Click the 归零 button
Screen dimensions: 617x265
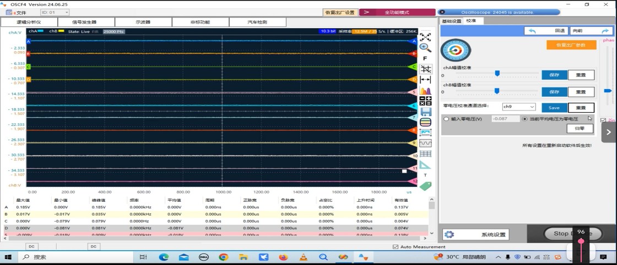[x=580, y=129]
